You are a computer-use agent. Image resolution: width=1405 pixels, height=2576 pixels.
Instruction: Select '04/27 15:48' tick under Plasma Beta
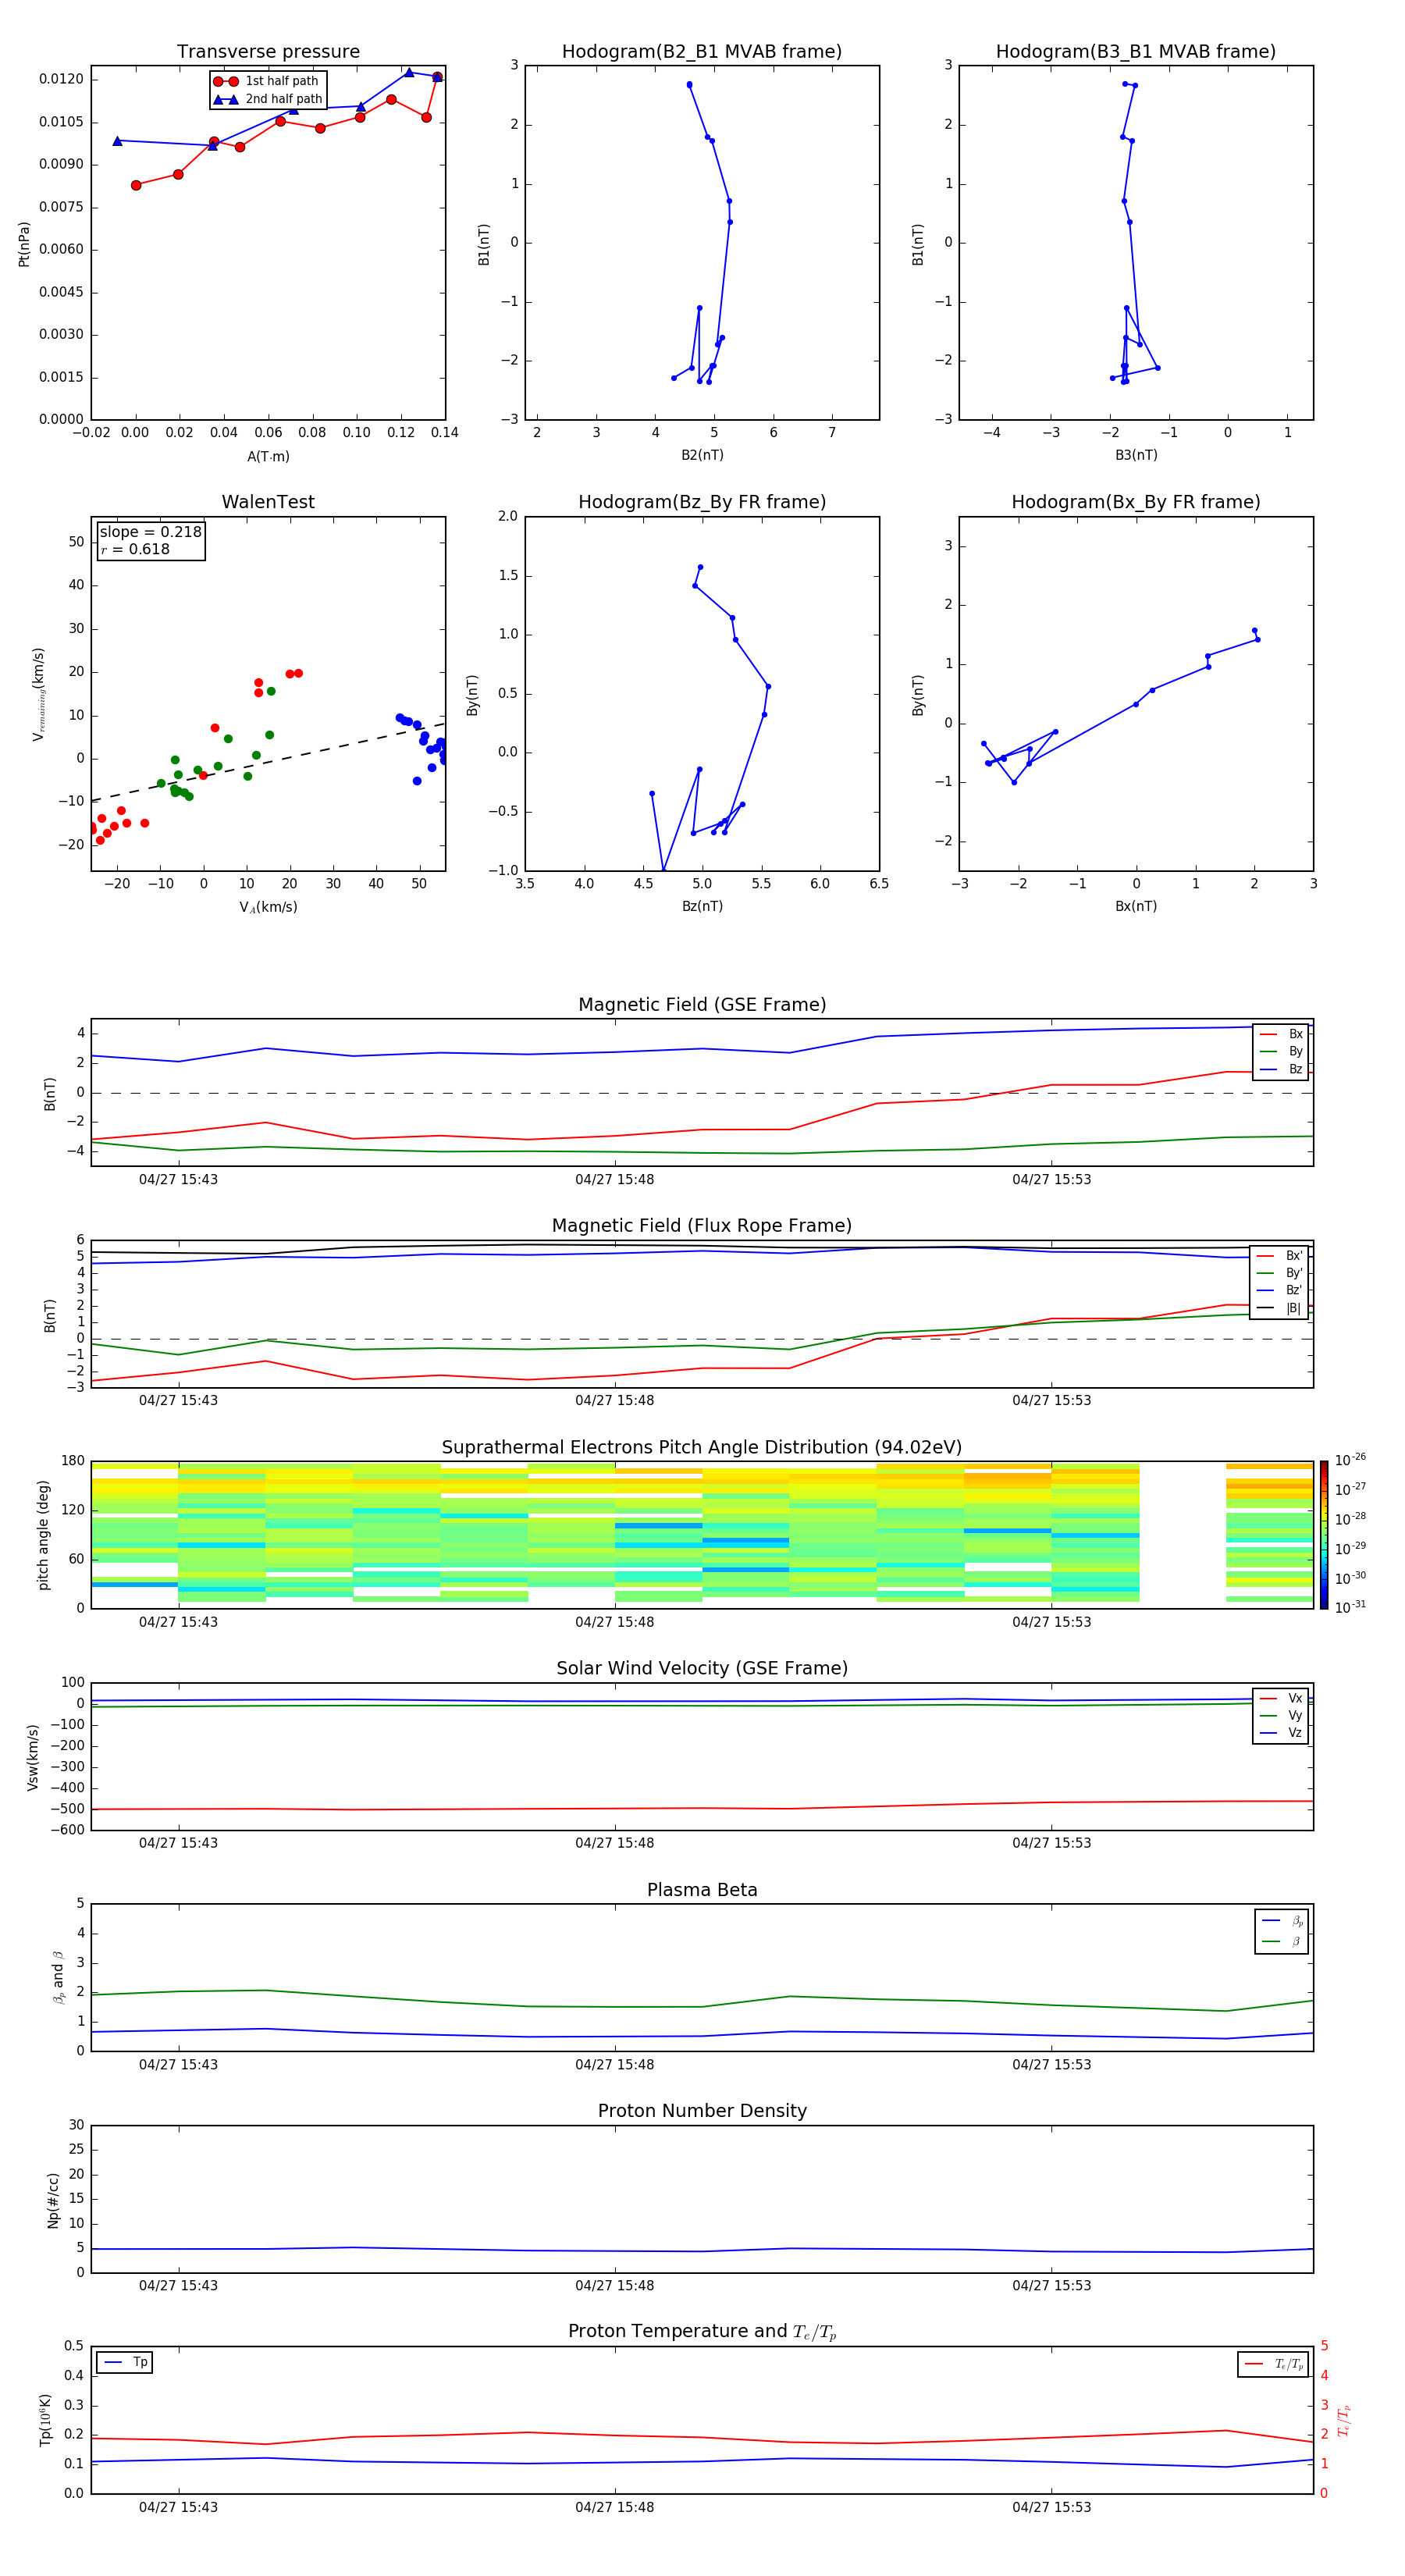tap(614, 2065)
